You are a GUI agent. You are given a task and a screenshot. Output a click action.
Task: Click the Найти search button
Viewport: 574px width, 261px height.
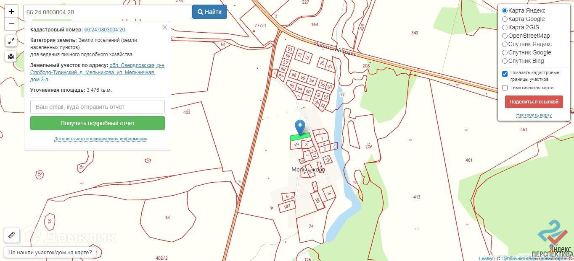coord(209,12)
